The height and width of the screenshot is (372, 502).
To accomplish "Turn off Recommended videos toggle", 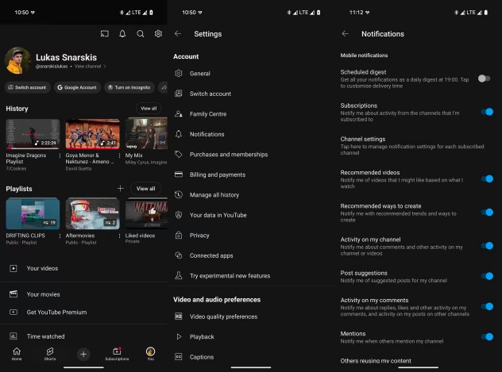I will pyautogui.click(x=487, y=179).
